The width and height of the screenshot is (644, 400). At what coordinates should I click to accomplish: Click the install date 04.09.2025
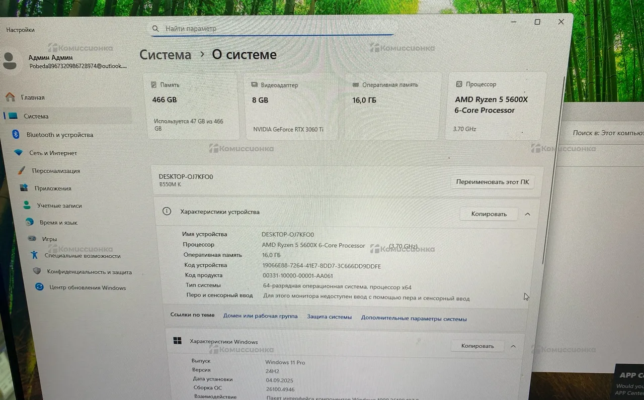[x=280, y=380]
